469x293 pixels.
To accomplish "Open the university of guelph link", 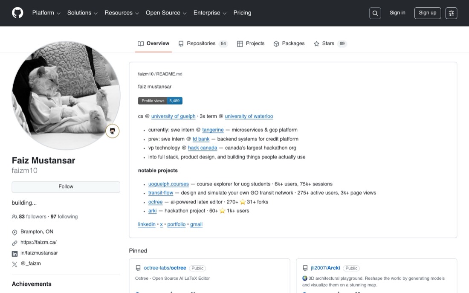I will point(173,116).
